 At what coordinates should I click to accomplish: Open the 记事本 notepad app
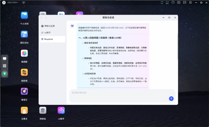pyautogui.click(x=24, y=110)
